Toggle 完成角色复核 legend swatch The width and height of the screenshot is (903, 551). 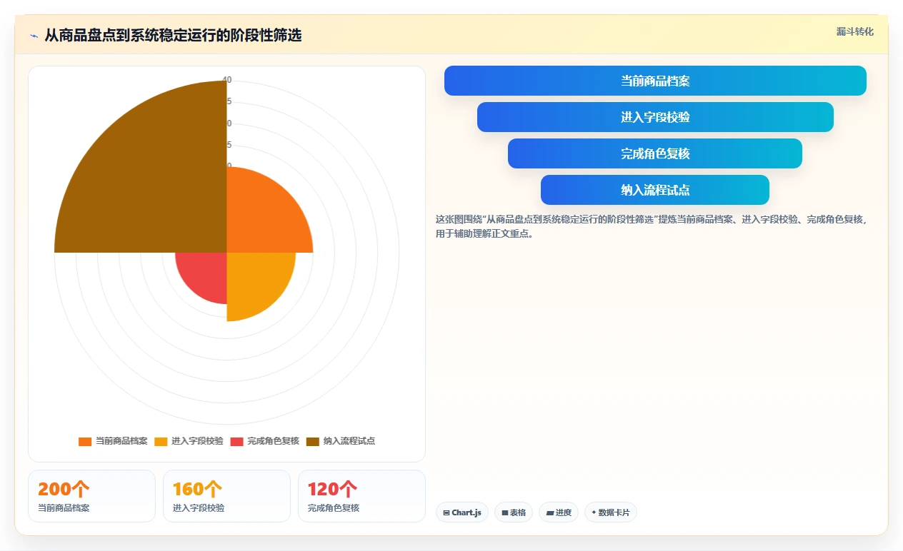236,441
